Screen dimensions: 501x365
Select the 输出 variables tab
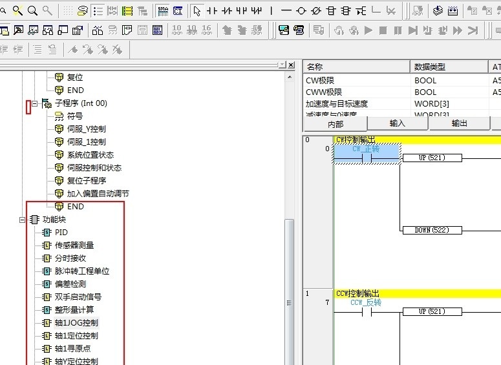coord(459,123)
